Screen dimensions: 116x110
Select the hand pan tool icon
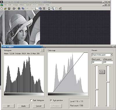coord(49,8)
